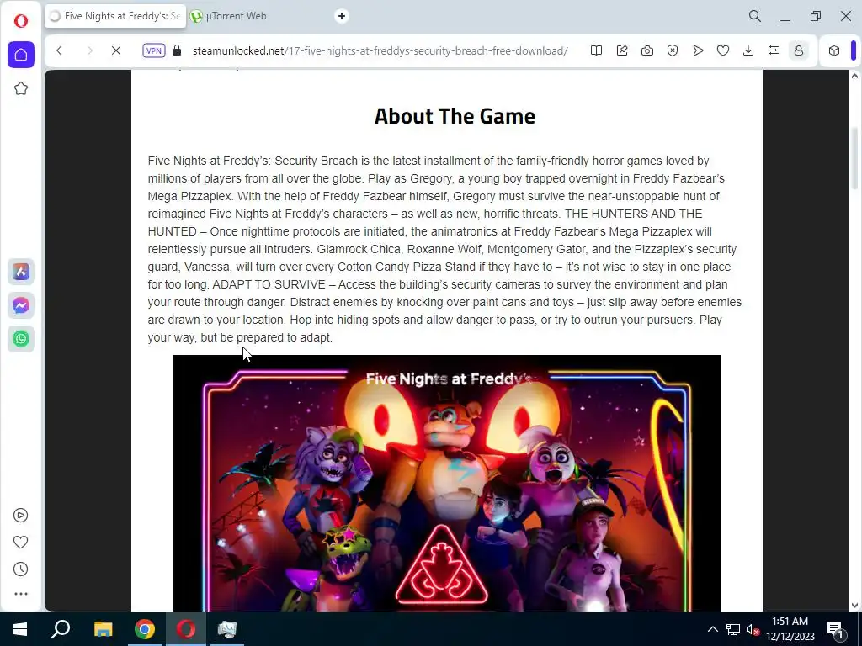Viewport: 862px width, 646px height.
Task: Open the heart icon in sidebar
Action: pyautogui.click(x=20, y=543)
